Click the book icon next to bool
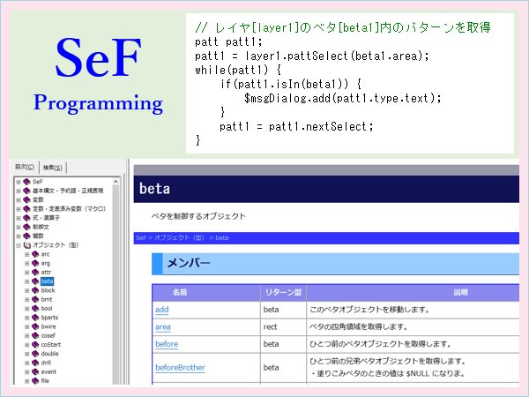Viewport: 529px width, 397px height. [36, 308]
